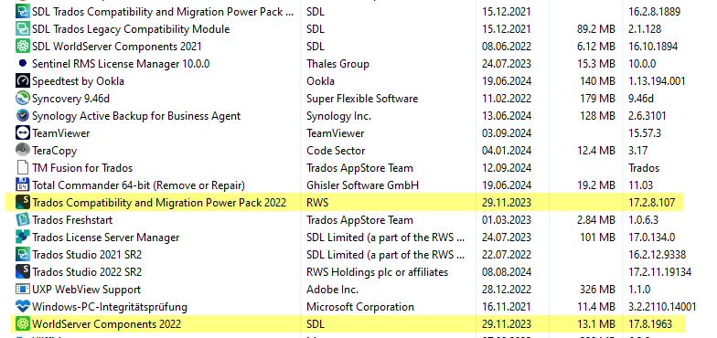This screenshot has width=717, height=338.
Task: Click version 17.2.8.107
Action: point(651,203)
